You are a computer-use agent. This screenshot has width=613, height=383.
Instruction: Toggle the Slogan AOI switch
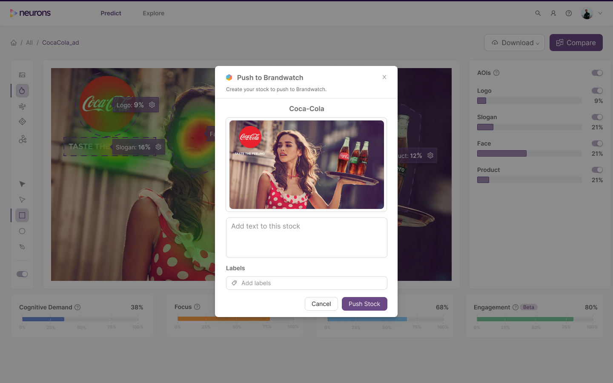point(597,117)
